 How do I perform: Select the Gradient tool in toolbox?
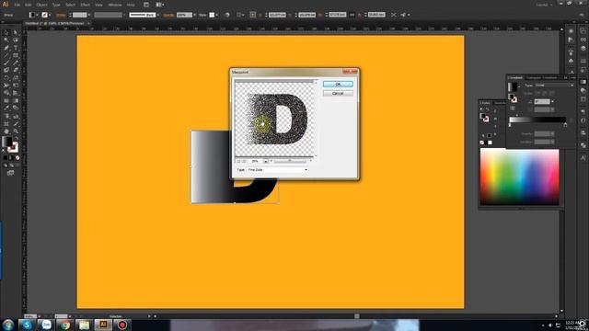[16, 100]
